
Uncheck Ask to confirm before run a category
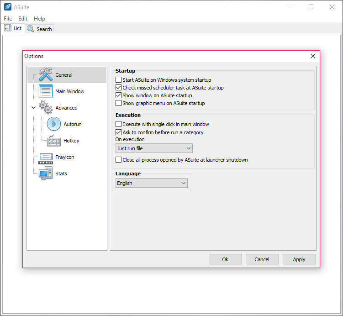coord(118,132)
